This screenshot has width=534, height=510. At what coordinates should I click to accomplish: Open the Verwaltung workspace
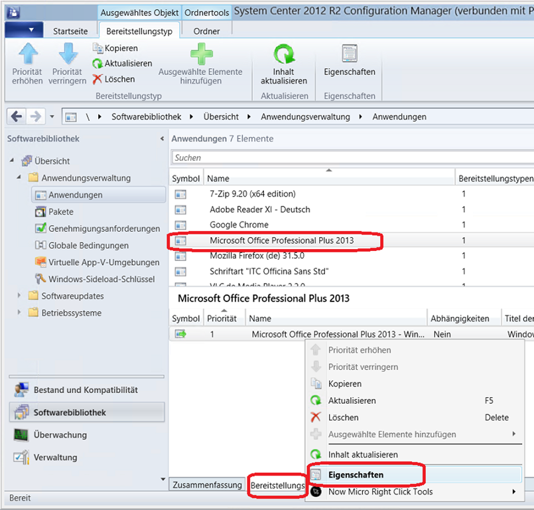pyautogui.click(x=87, y=458)
